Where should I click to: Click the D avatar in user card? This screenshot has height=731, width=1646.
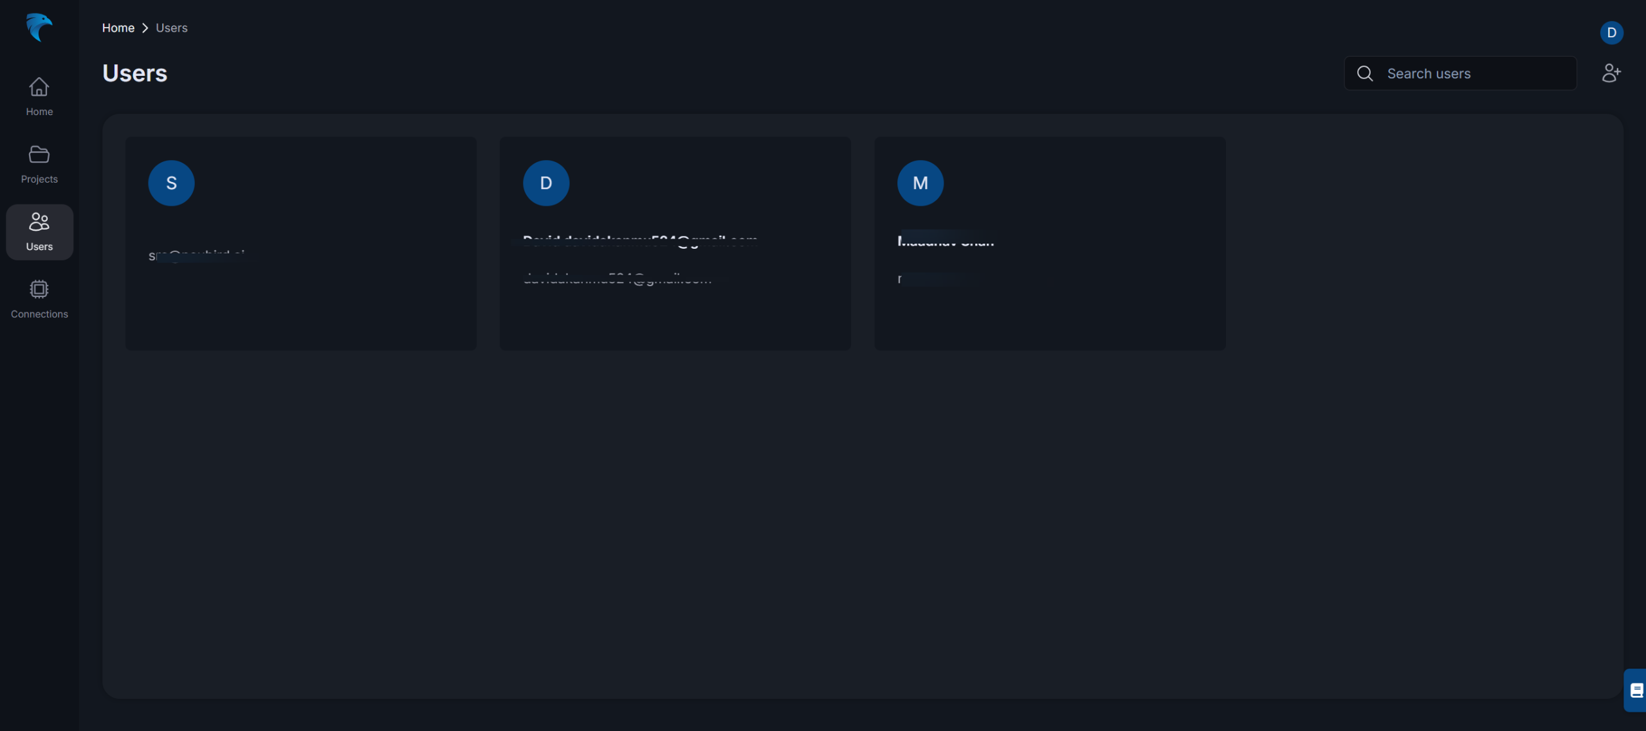(x=545, y=183)
